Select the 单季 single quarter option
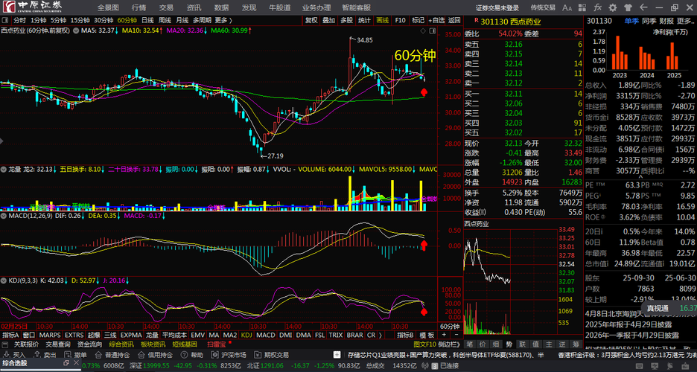 pyautogui.click(x=631, y=21)
